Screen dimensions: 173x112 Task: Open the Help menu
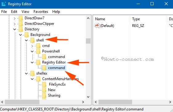pos(56,12)
